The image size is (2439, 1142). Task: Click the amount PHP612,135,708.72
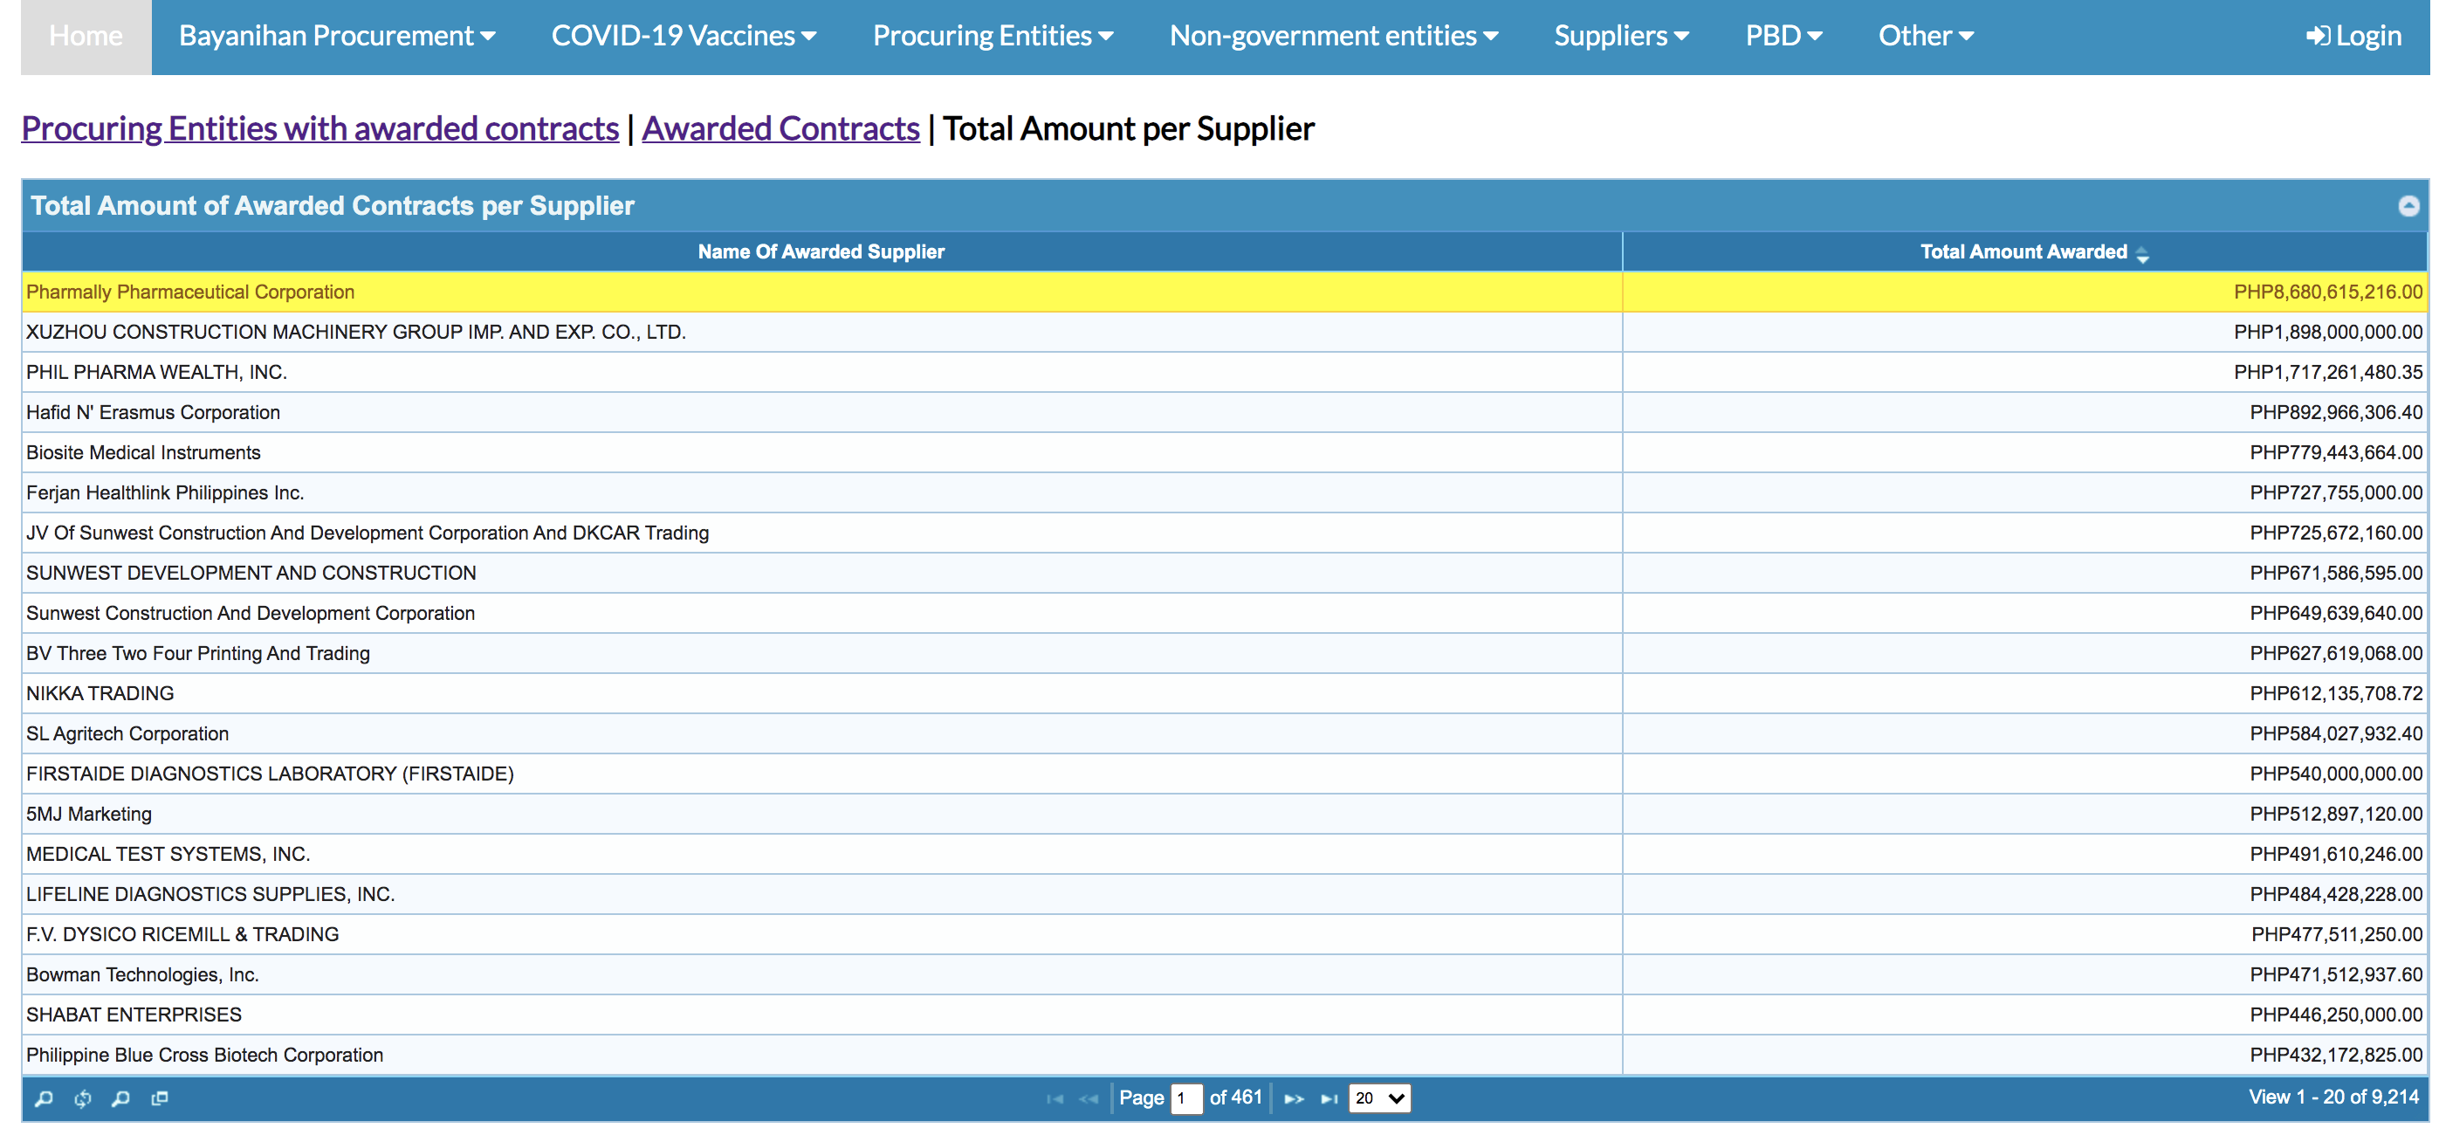click(2336, 693)
